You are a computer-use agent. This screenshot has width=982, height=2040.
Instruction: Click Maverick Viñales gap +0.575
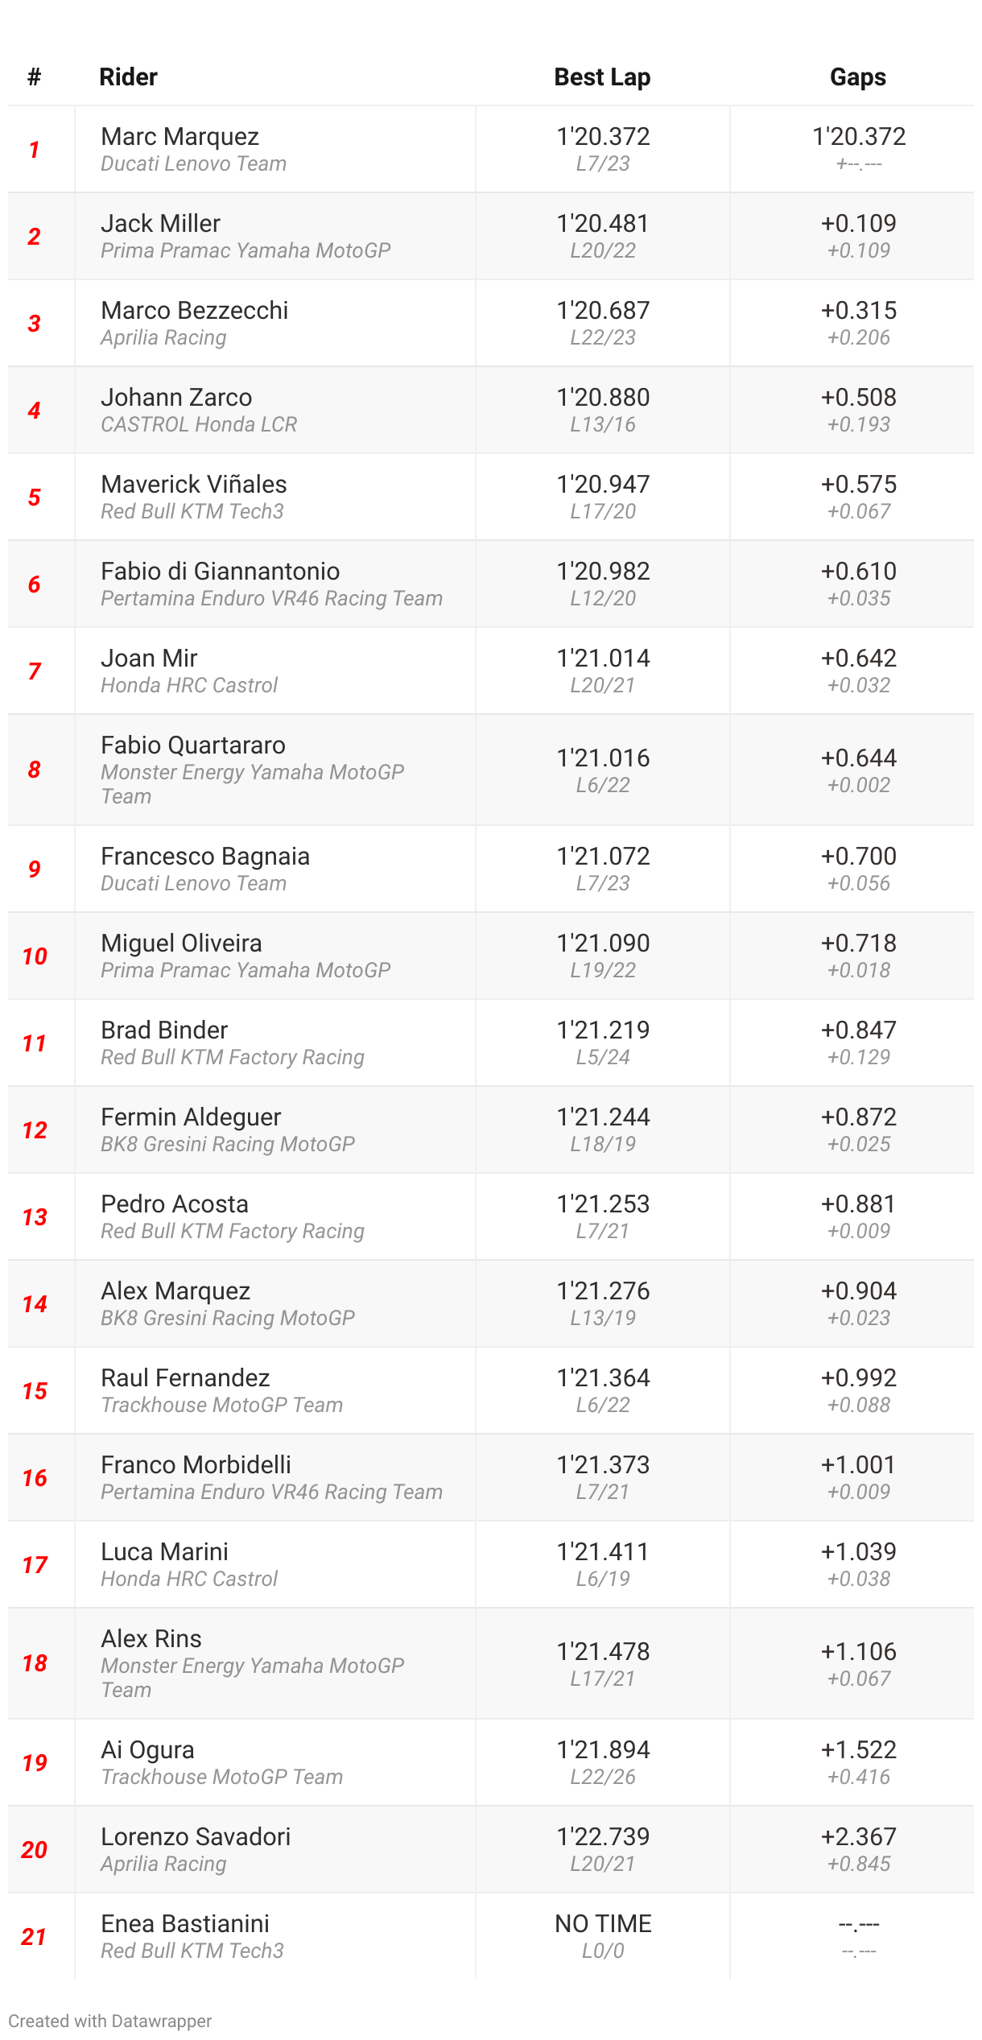[x=859, y=485]
